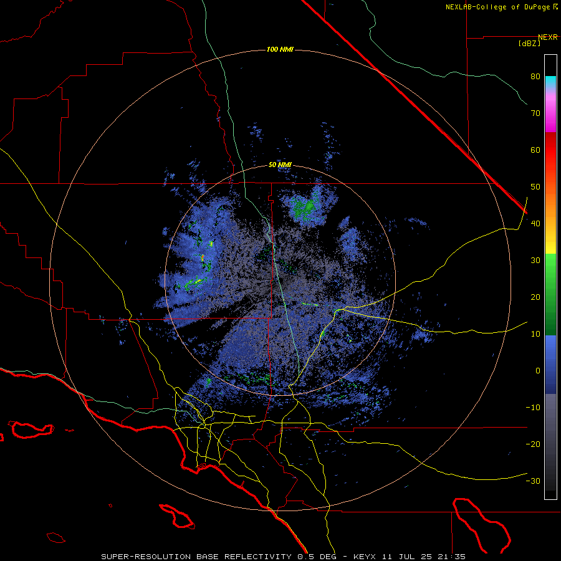The width and height of the screenshot is (561, 561).
Task: Click the -20 value on the dBZ scale
Action: (533, 444)
